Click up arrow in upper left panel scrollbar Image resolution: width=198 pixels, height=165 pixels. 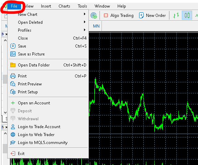(x=5, y=40)
